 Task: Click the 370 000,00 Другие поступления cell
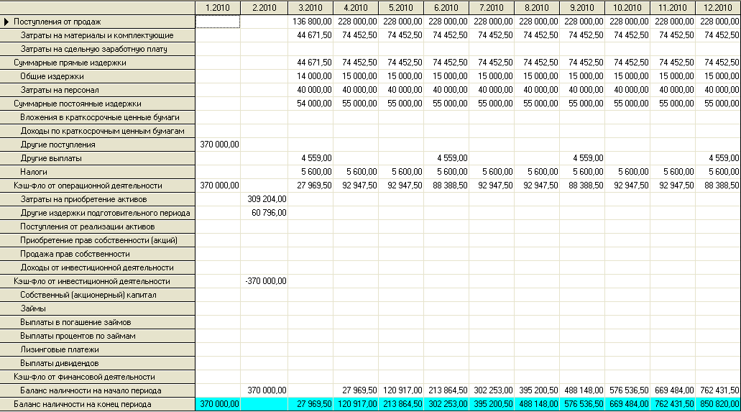(218, 145)
